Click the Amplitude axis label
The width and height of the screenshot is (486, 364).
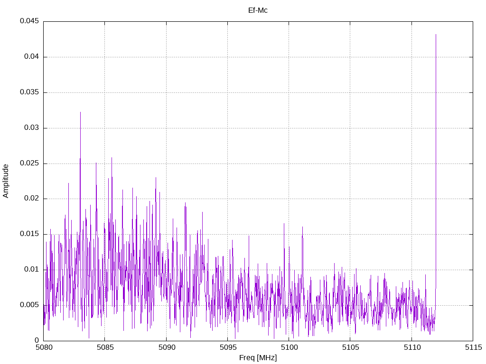coord(6,181)
